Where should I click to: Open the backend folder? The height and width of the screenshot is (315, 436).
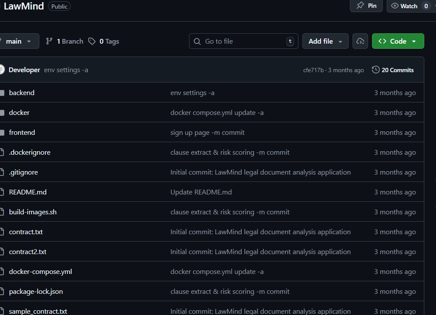coord(22,92)
